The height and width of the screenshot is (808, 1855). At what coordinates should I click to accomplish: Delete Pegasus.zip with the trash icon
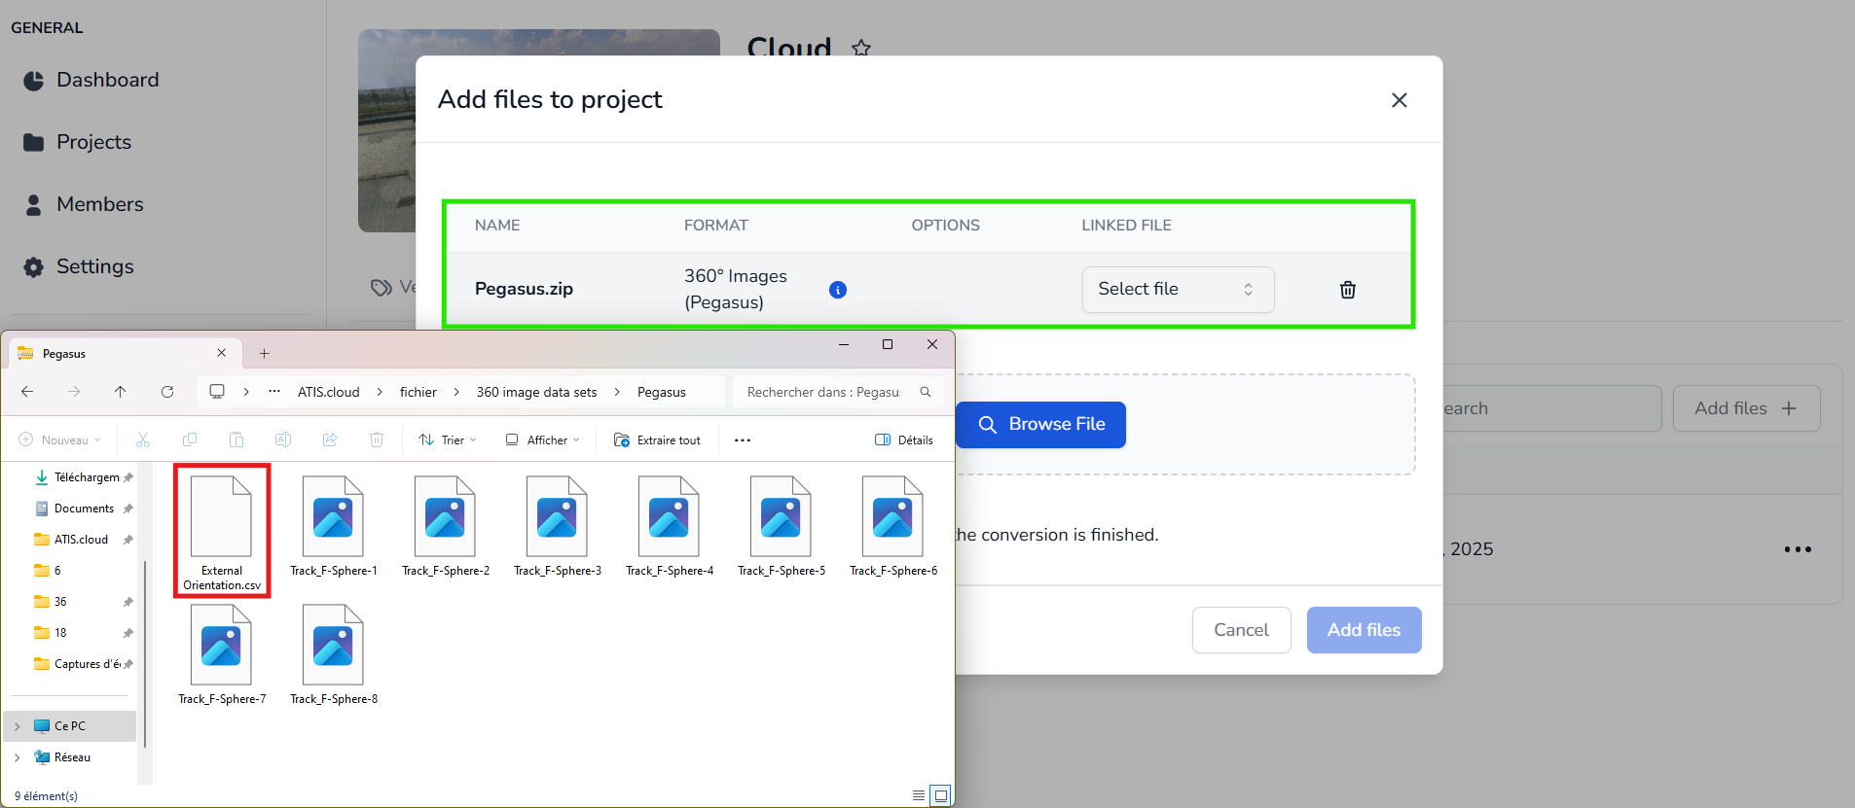[x=1347, y=290]
